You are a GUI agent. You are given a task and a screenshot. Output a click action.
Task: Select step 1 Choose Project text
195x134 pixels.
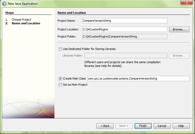point(21,20)
